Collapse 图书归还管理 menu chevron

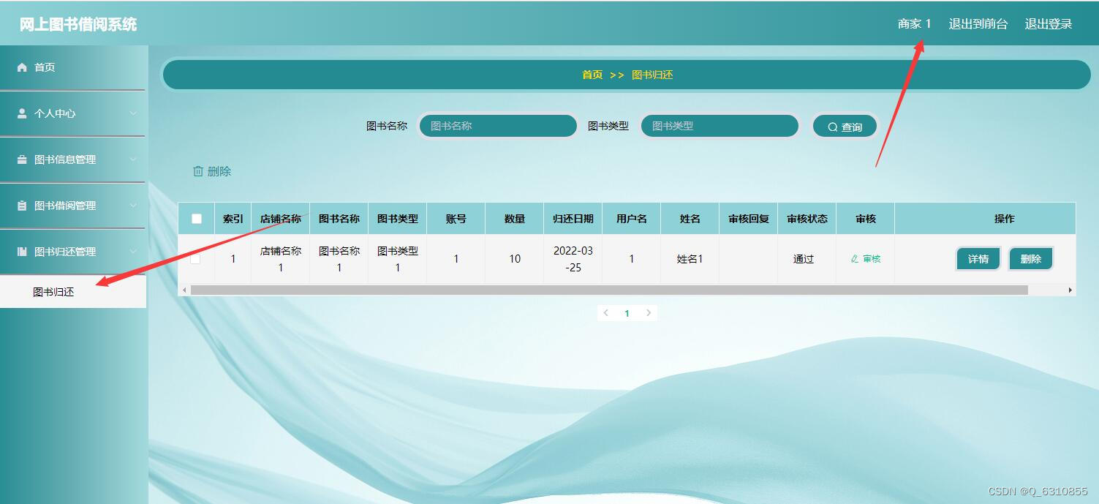(x=133, y=252)
